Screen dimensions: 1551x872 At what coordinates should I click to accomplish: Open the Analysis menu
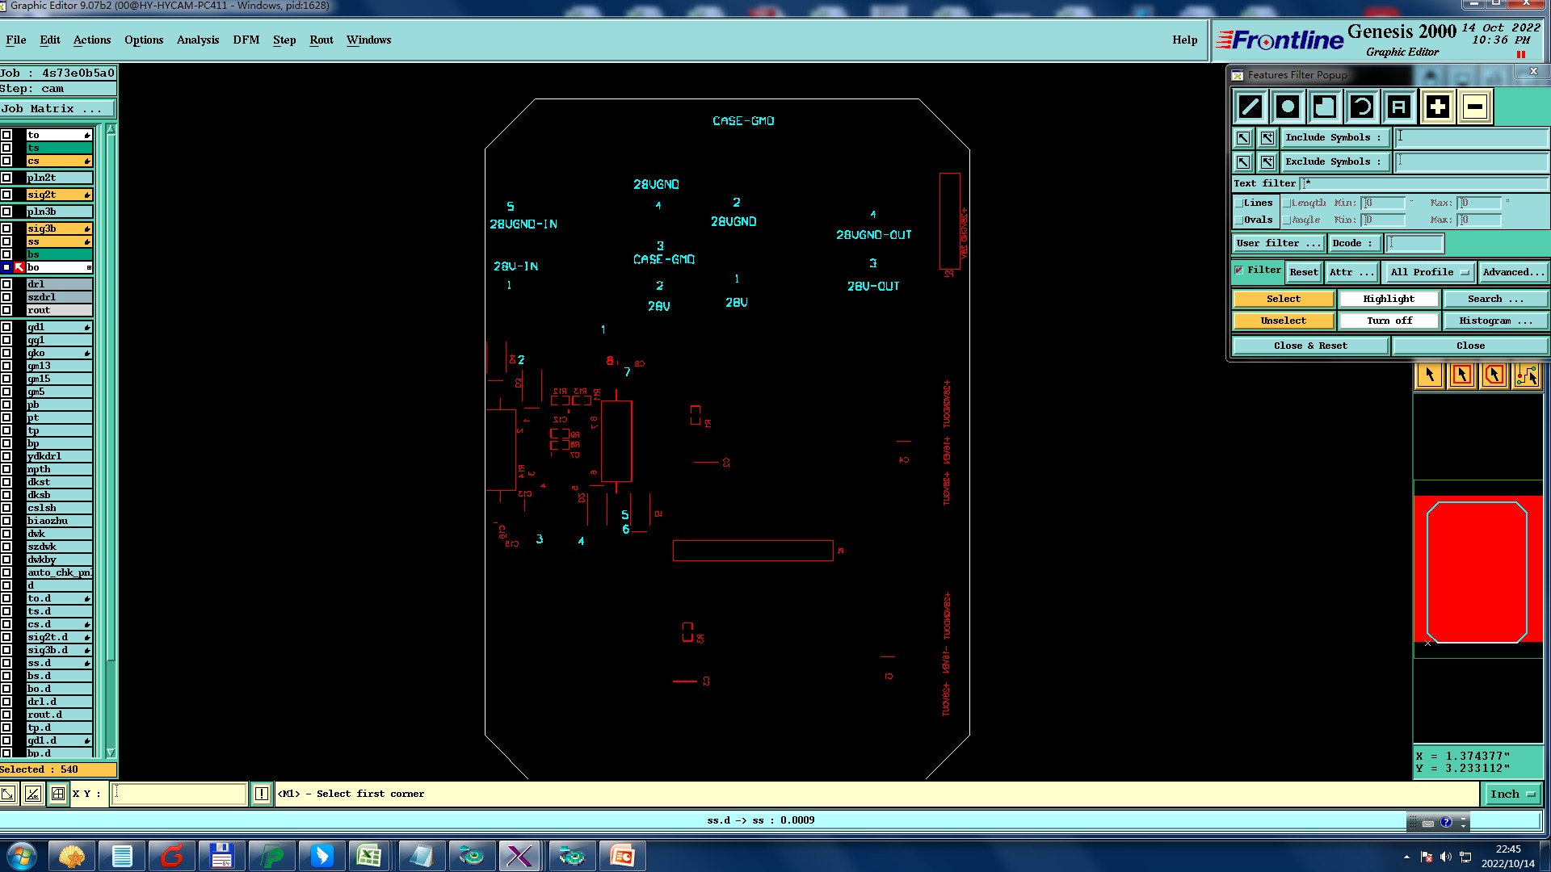pyautogui.click(x=197, y=40)
